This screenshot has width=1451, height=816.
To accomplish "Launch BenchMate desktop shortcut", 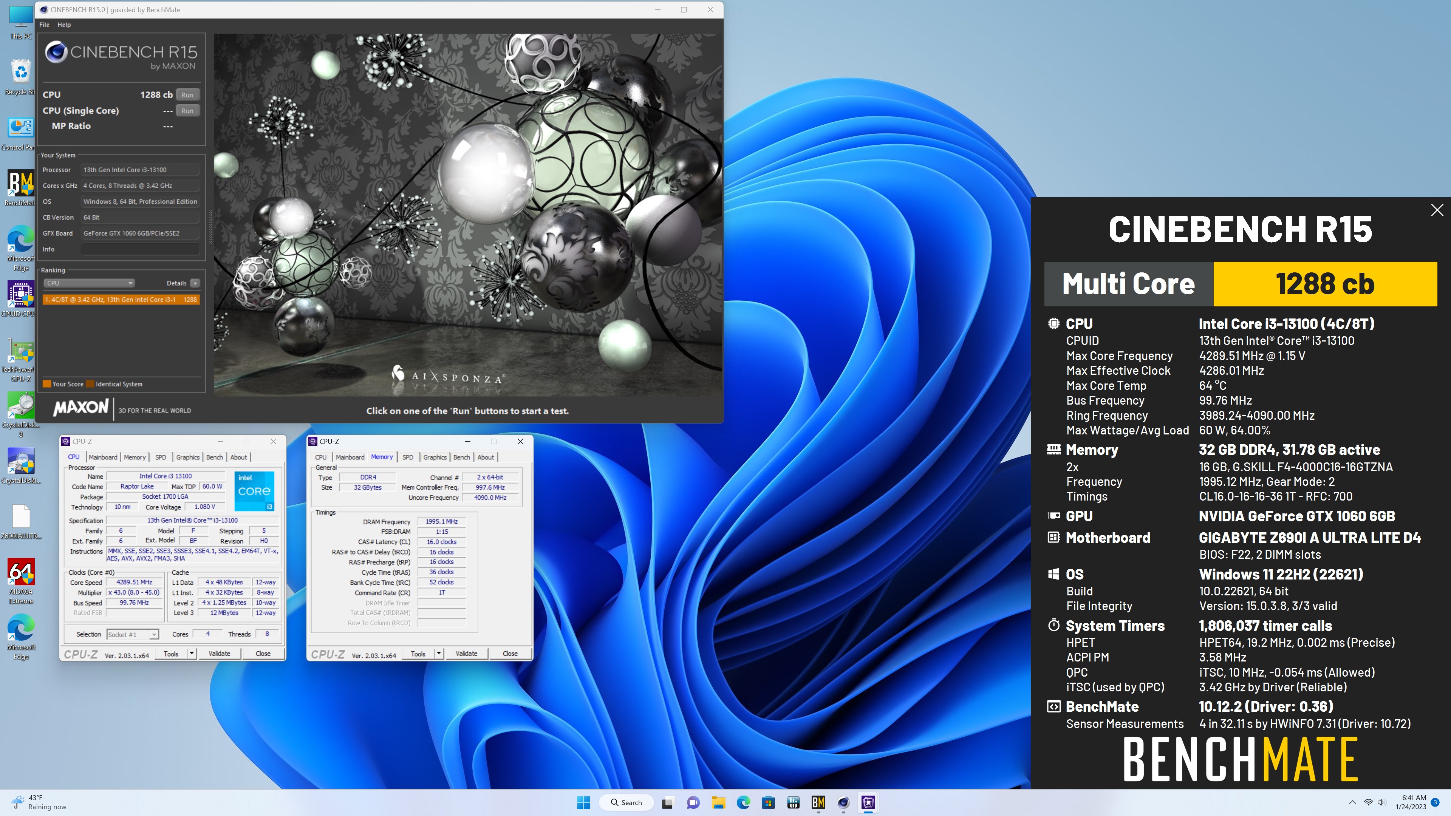I will point(20,188).
